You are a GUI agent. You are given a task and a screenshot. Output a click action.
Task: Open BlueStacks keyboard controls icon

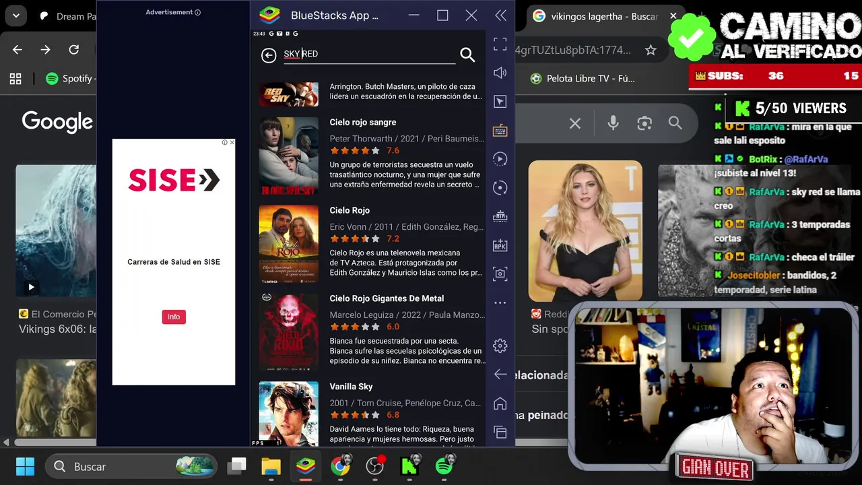(500, 130)
